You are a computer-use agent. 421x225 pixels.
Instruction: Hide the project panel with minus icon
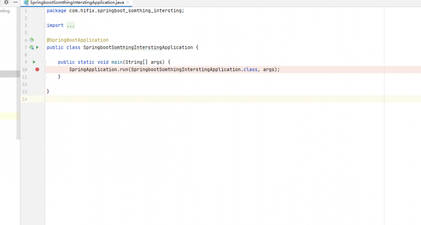click(16, 2)
